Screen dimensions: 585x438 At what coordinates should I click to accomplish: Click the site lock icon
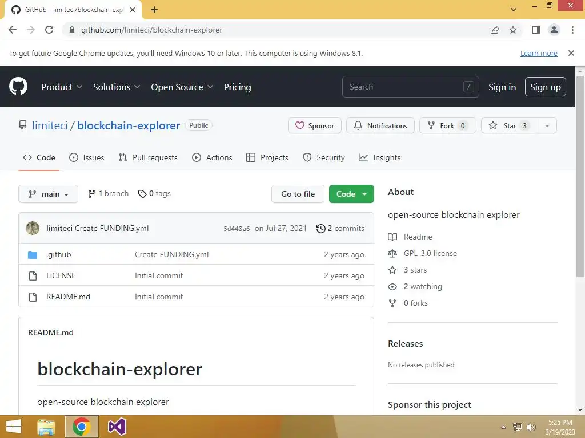[x=72, y=30]
